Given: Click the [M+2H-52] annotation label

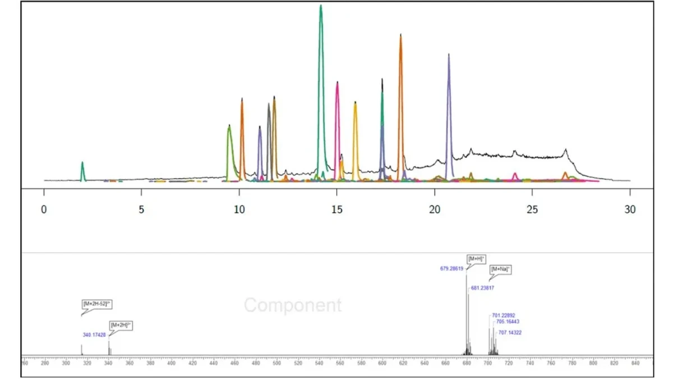Looking at the screenshot, I should (x=97, y=304).
